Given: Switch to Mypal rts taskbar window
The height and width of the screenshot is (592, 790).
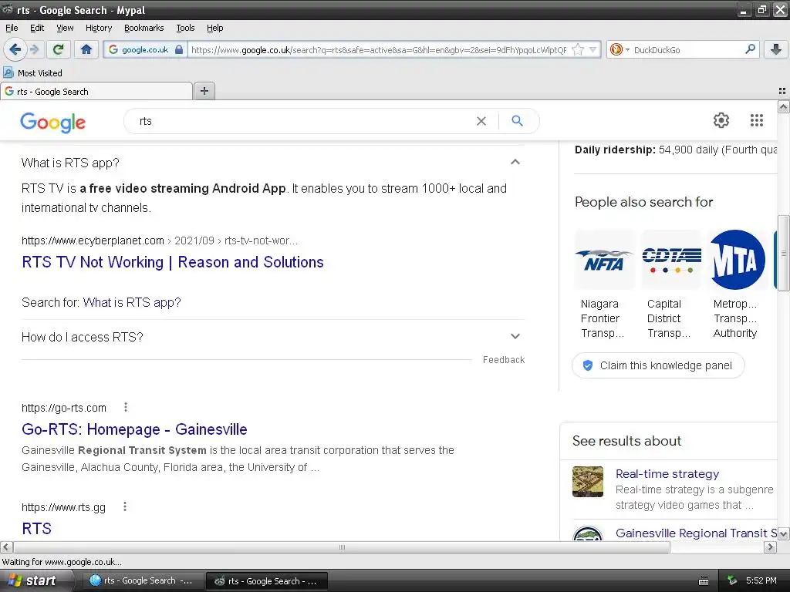Looking at the screenshot, I should point(266,581).
